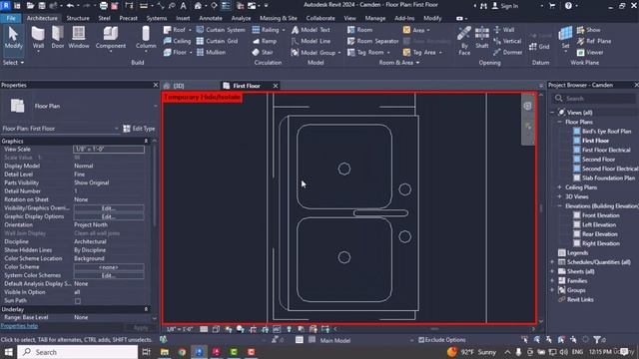Image resolution: width=639 pixels, height=359 pixels.
Task: Expand the Sheets (all) node
Action: point(552,271)
